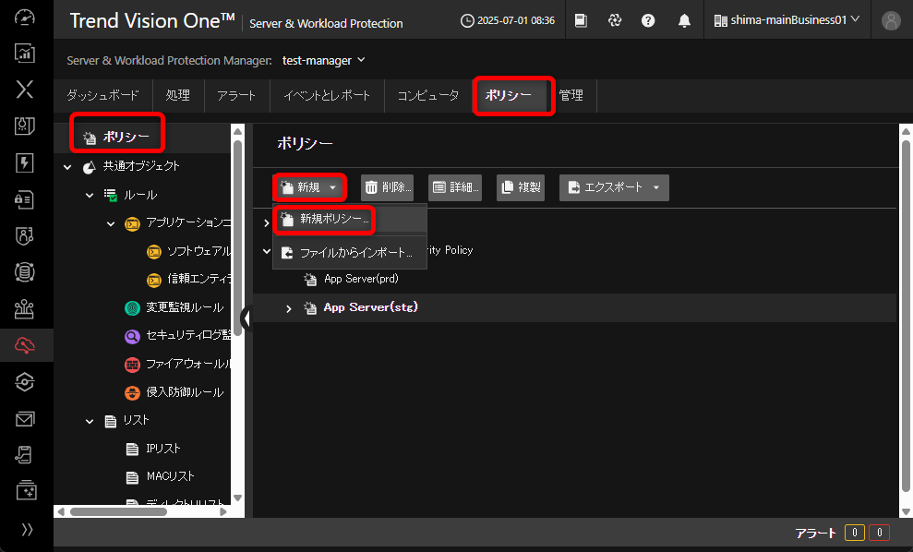Screen dimensions: 913x552
Task: Switch to the 管理 tab
Action: 571,95
